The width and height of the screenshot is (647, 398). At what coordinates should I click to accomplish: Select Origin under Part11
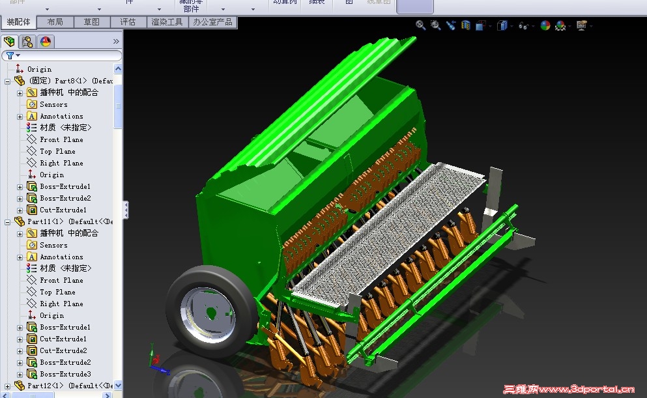point(51,315)
